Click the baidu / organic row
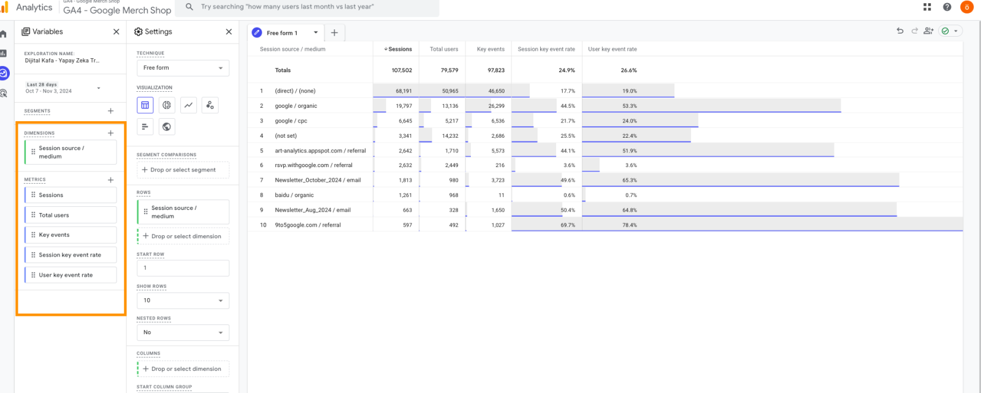The width and height of the screenshot is (981, 393). pyautogui.click(x=605, y=195)
